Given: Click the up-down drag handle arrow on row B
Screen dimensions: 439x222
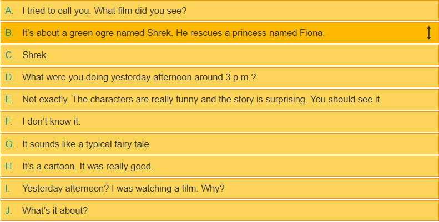Looking at the screenshot, I should [428, 33].
